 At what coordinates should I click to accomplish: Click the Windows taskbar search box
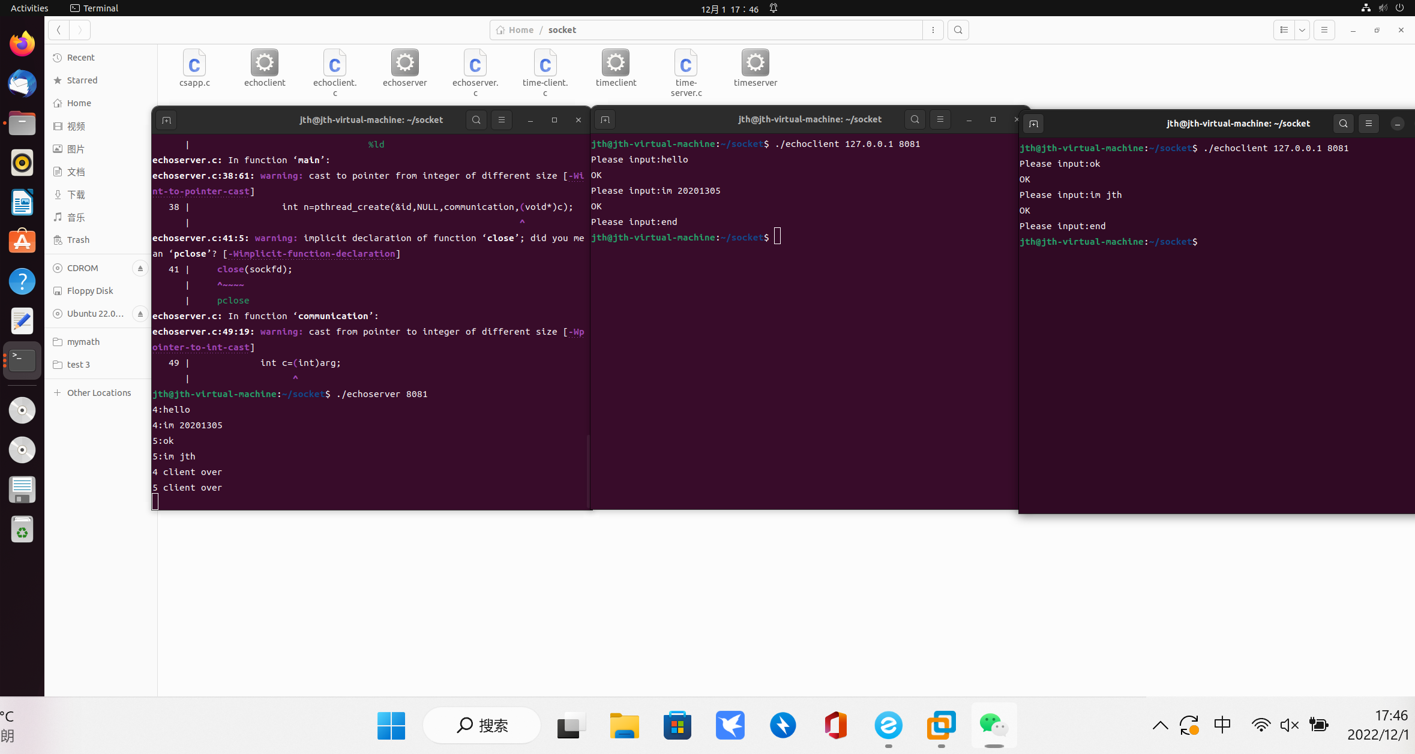point(482,725)
